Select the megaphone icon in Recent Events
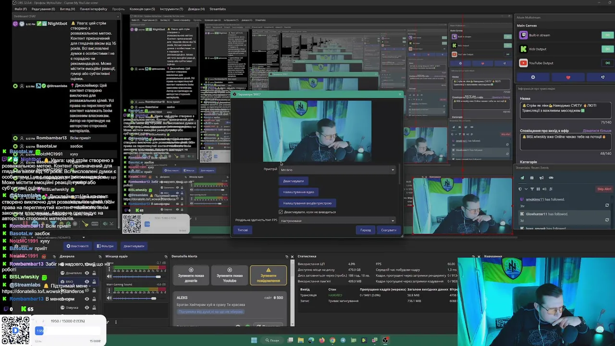The height and width of the screenshot is (346, 615). (541, 178)
